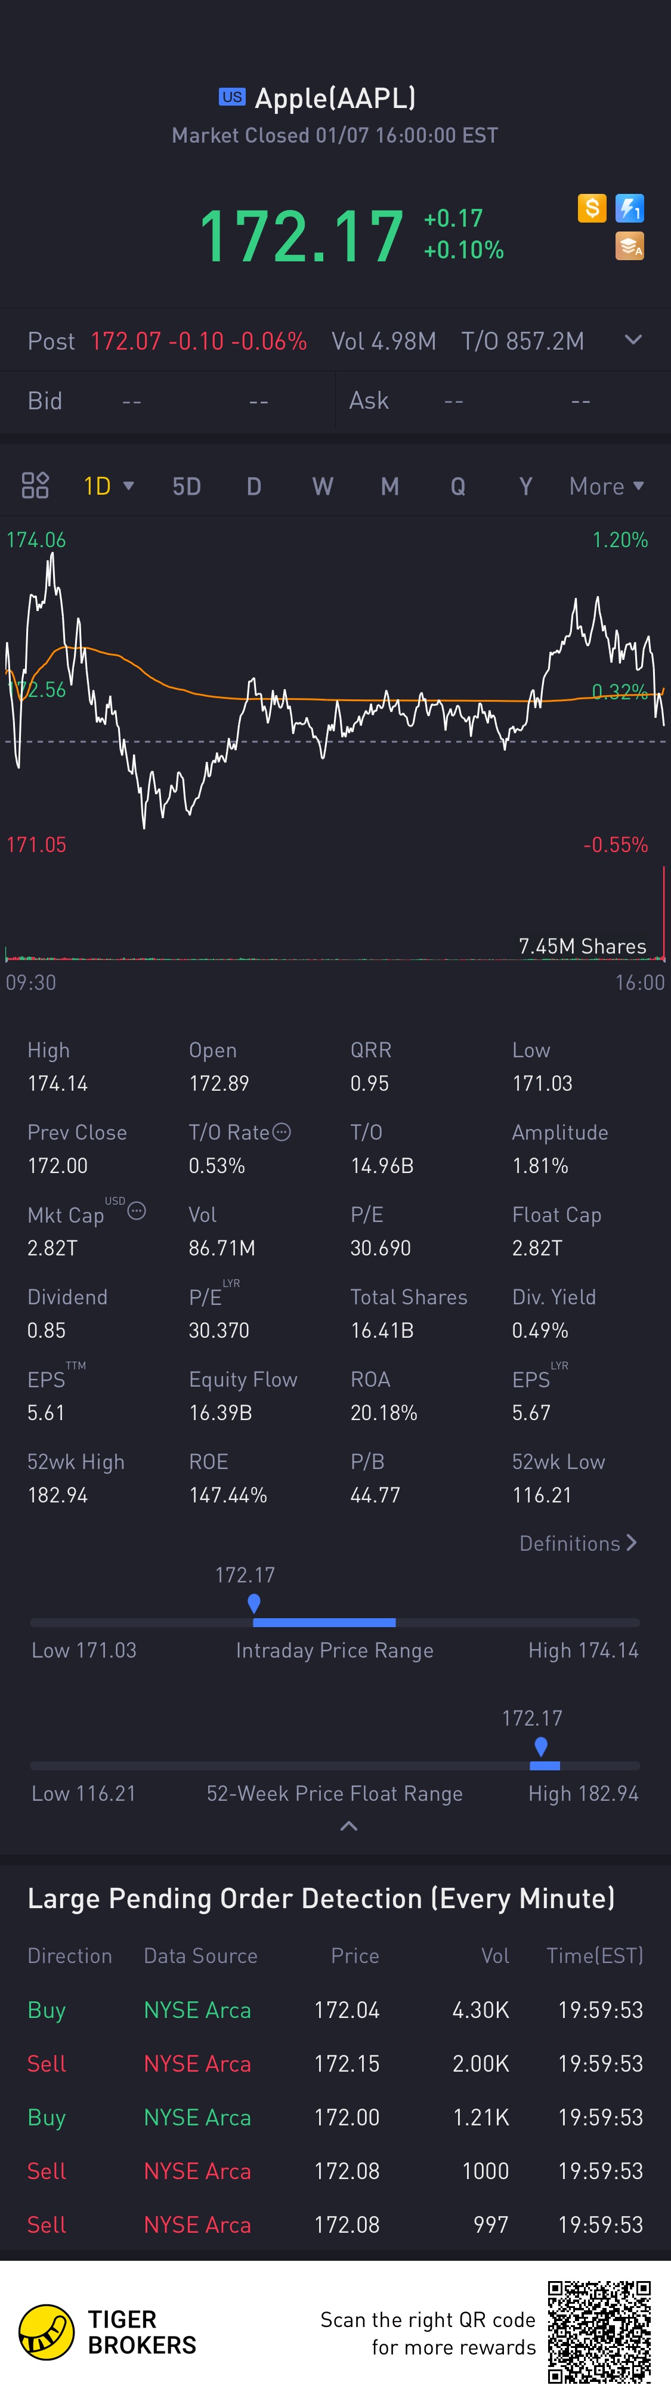Expand the post-market quote row chevron

tap(633, 340)
